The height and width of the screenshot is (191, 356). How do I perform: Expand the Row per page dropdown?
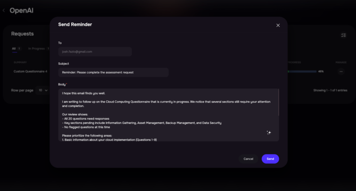pos(43,90)
